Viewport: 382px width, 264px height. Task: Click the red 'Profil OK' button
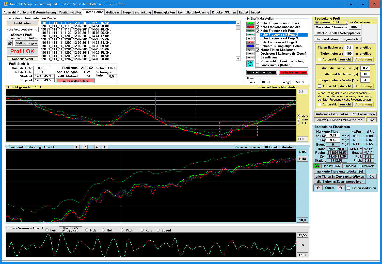22,51
